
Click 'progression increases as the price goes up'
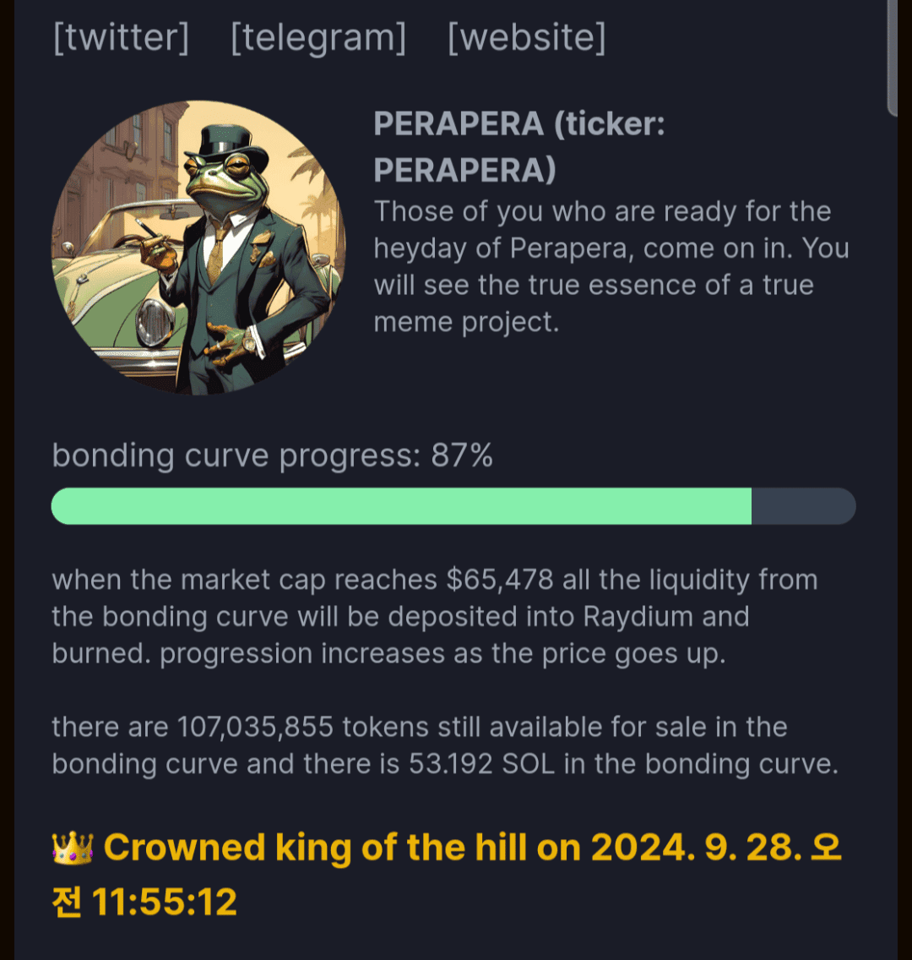(442, 654)
